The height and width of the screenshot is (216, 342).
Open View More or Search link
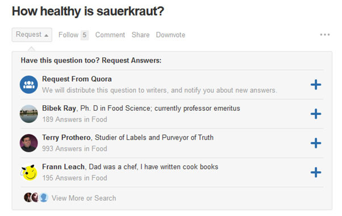[x=84, y=198]
